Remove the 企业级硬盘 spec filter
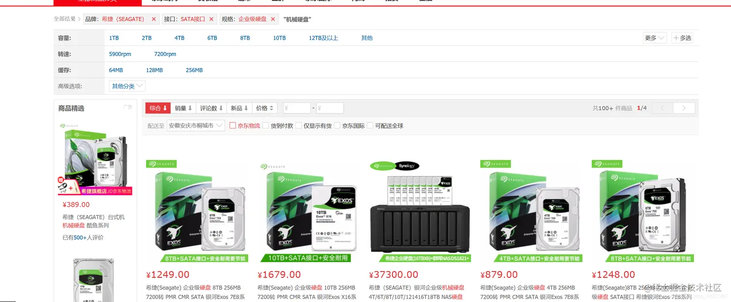 click(273, 19)
